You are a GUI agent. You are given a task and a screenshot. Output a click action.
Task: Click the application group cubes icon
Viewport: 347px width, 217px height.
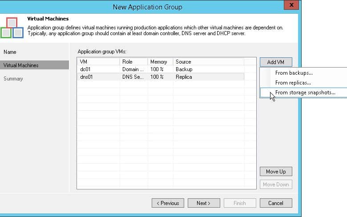point(12,28)
